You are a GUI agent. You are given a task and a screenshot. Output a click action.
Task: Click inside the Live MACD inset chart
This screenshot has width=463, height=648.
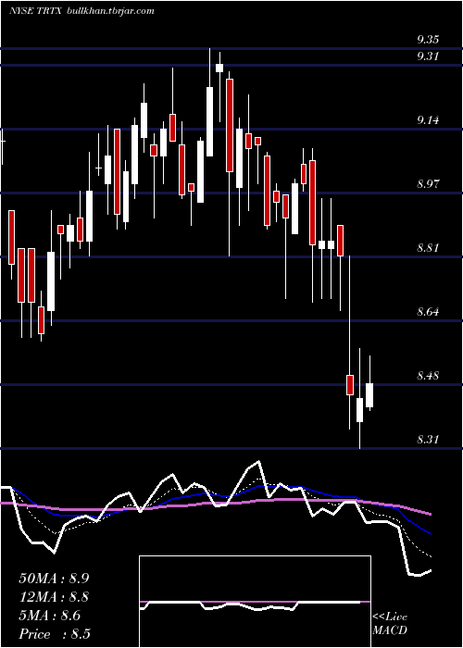click(x=255, y=602)
